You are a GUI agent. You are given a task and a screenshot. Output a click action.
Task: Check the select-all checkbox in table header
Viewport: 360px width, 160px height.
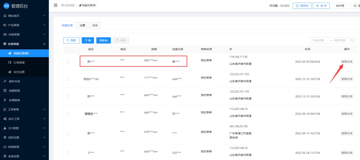[x=68, y=49]
